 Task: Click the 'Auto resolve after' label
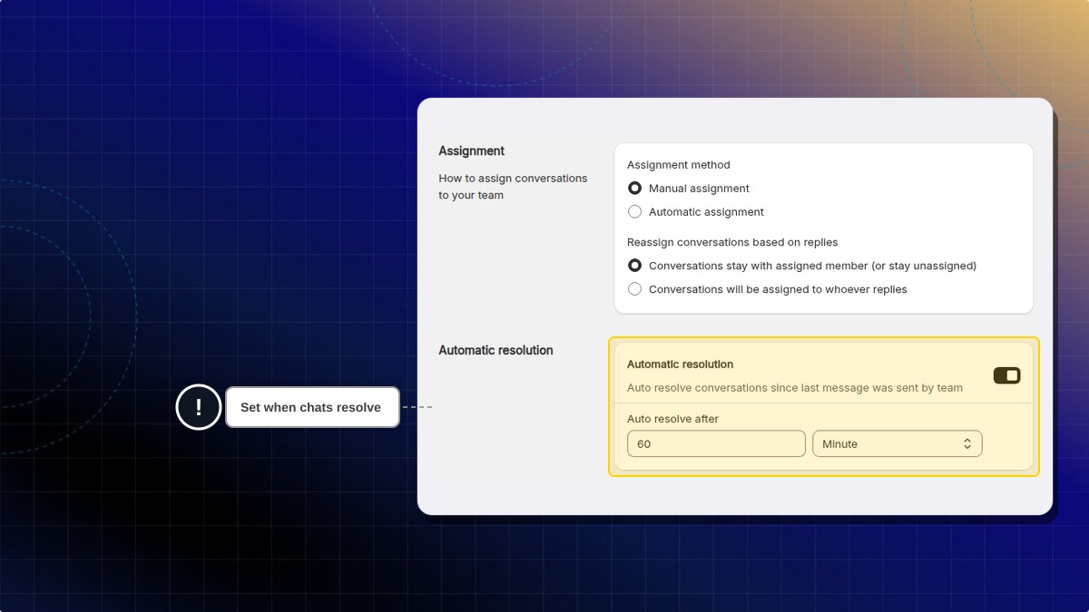click(x=672, y=419)
